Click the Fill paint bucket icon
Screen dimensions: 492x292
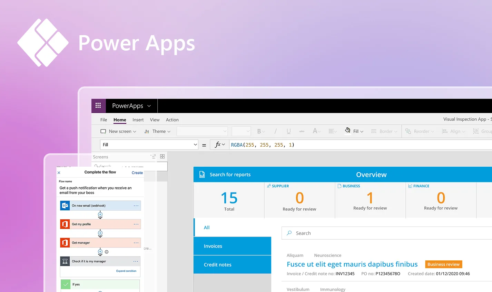click(347, 131)
